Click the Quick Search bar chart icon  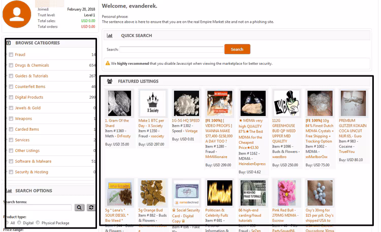[x=110, y=35]
